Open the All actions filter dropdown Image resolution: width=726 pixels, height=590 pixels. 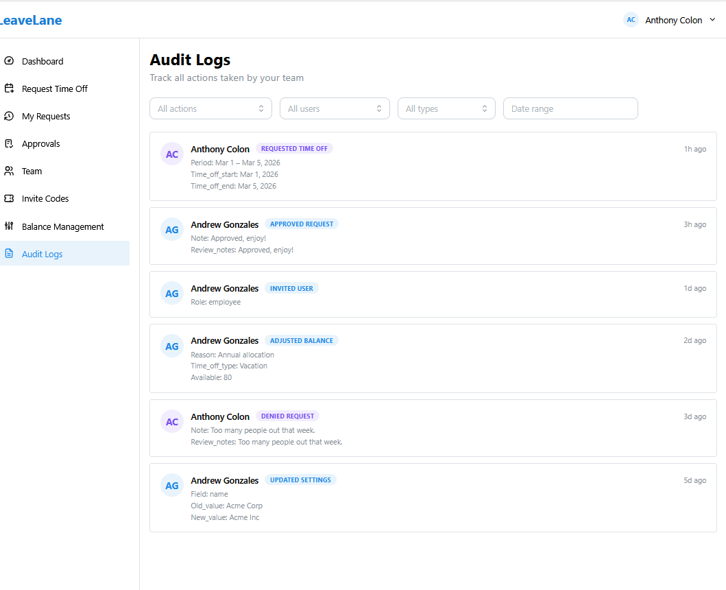[210, 108]
